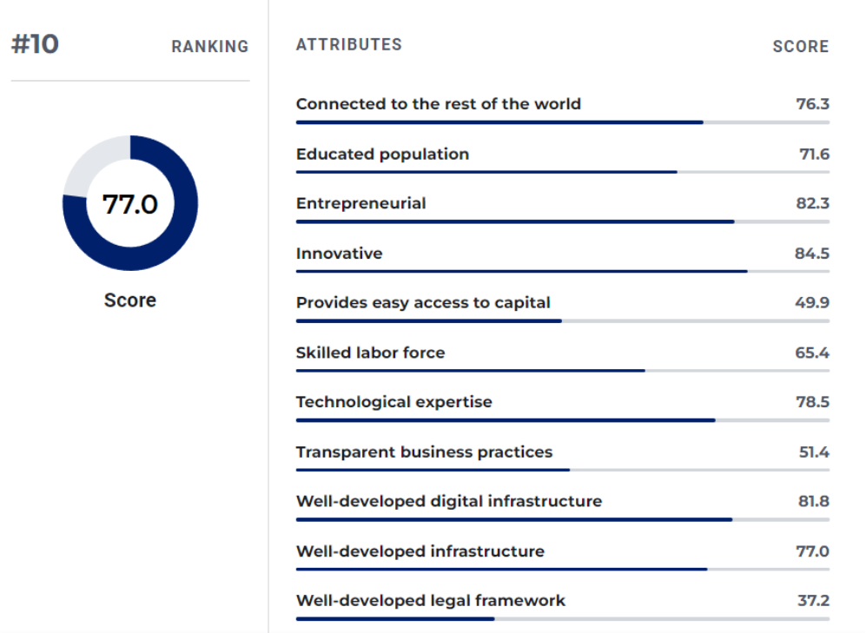The height and width of the screenshot is (633, 866).
Task: Click the #10 ranking number
Action: 35,44
